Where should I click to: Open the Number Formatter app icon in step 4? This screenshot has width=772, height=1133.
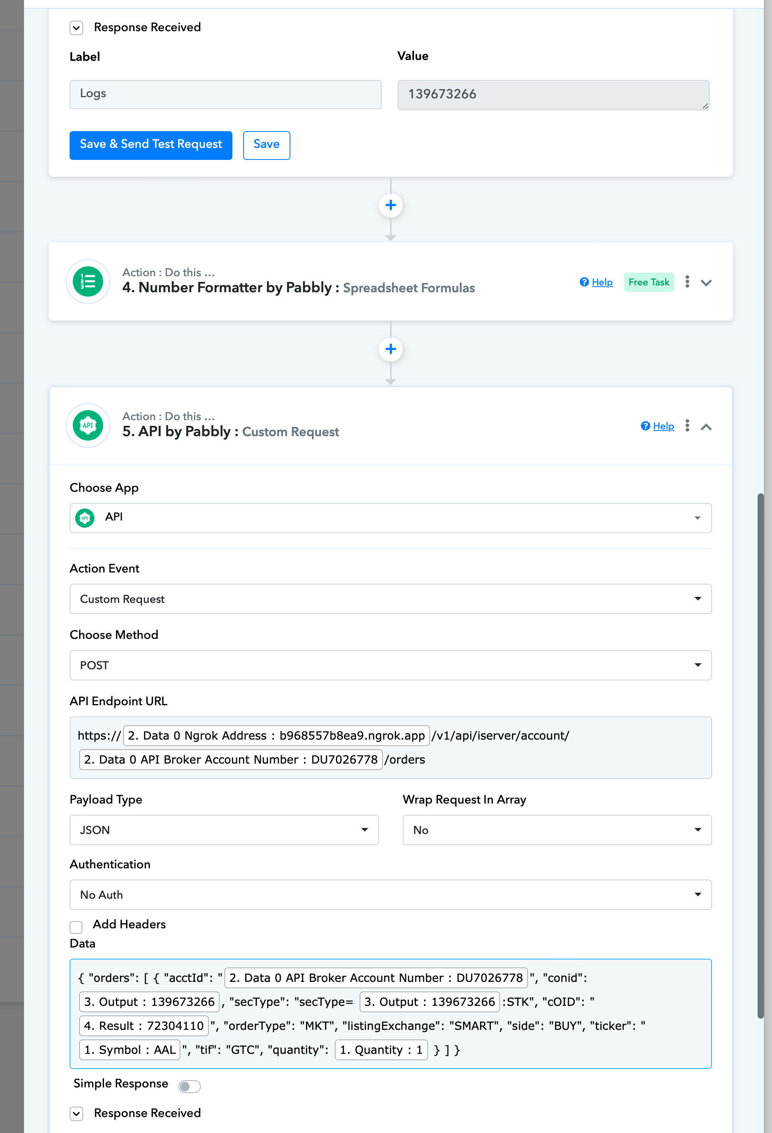(88, 282)
